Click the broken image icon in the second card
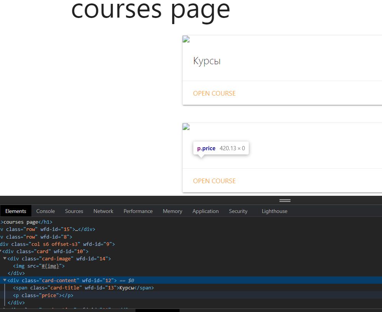This screenshot has width=382, height=312. pyautogui.click(x=186, y=127)
